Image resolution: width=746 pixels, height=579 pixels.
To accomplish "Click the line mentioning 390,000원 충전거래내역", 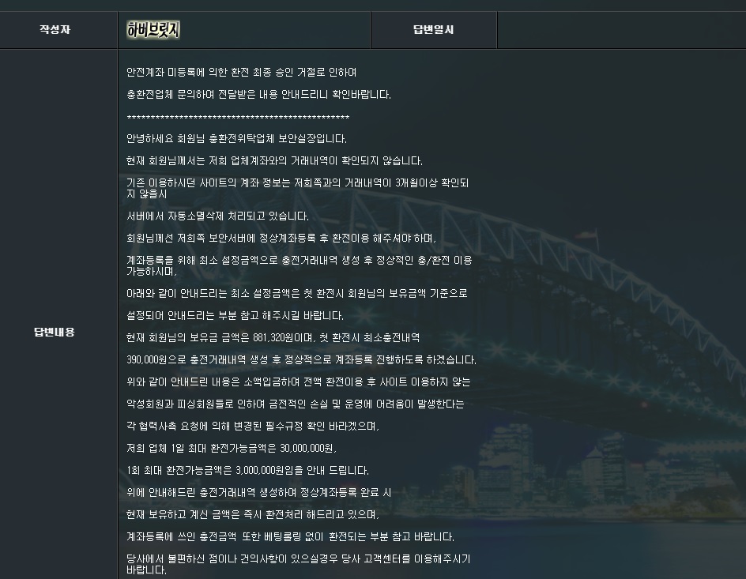I will [x=301, y=360].
